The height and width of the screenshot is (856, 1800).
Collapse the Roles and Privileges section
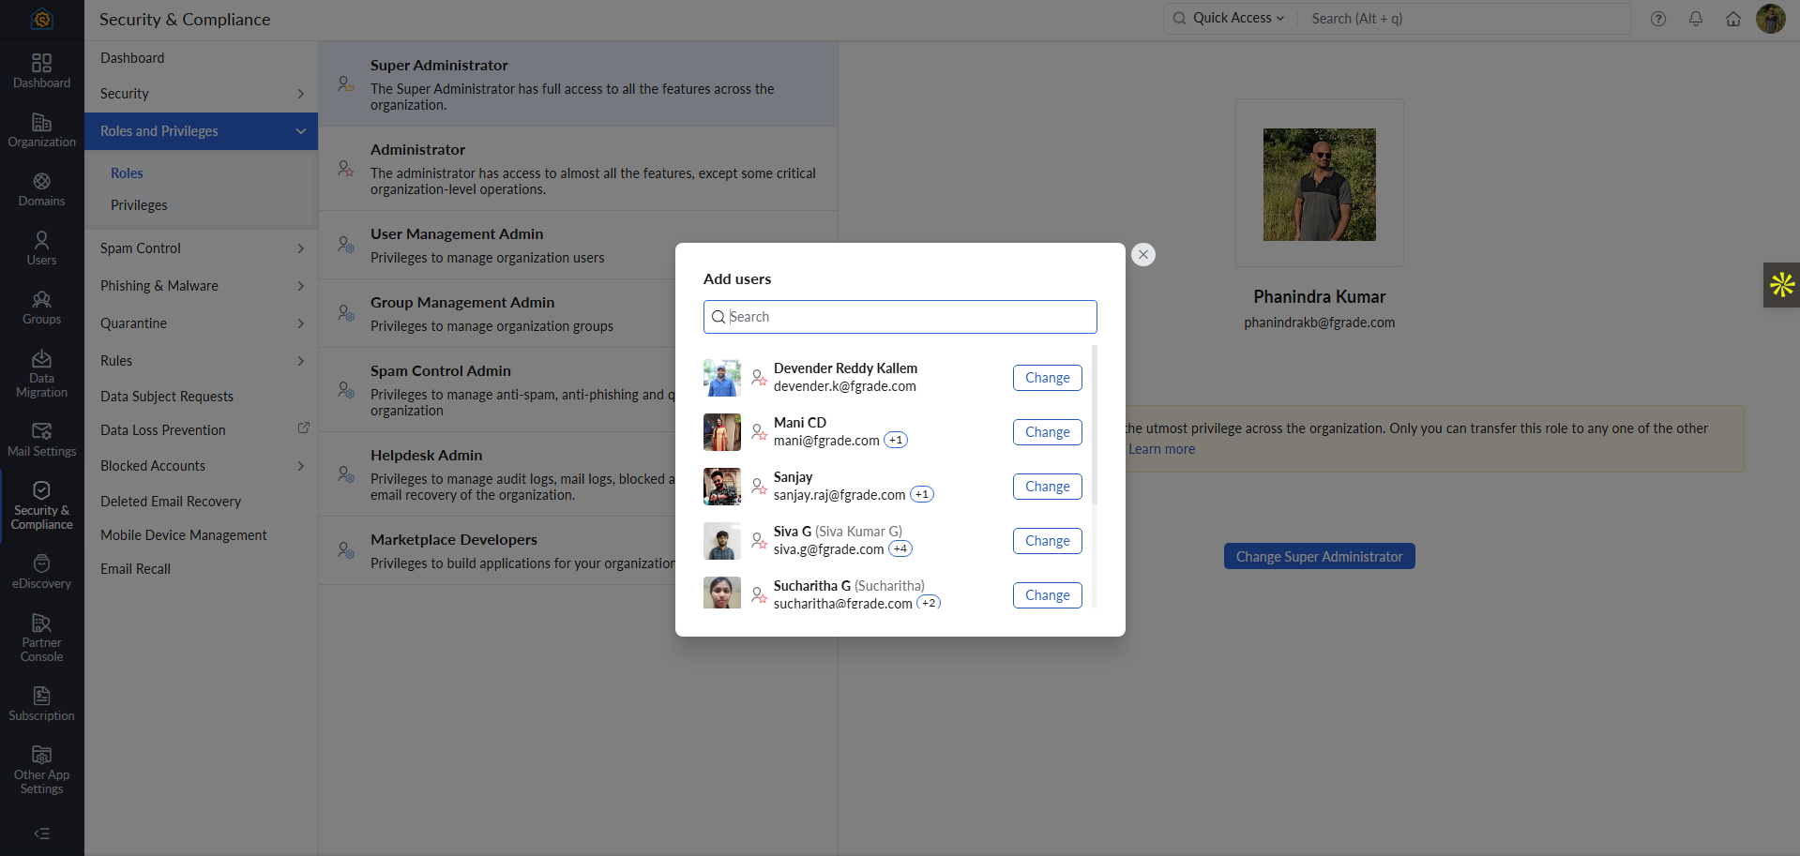point(300,131)
